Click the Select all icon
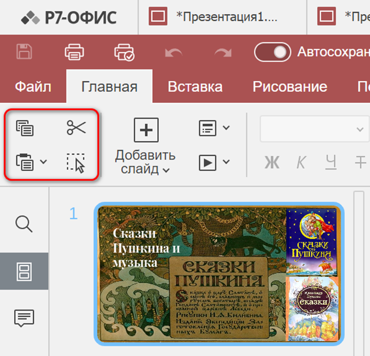This screenshot has width=370, height=356. coord(76,163)
